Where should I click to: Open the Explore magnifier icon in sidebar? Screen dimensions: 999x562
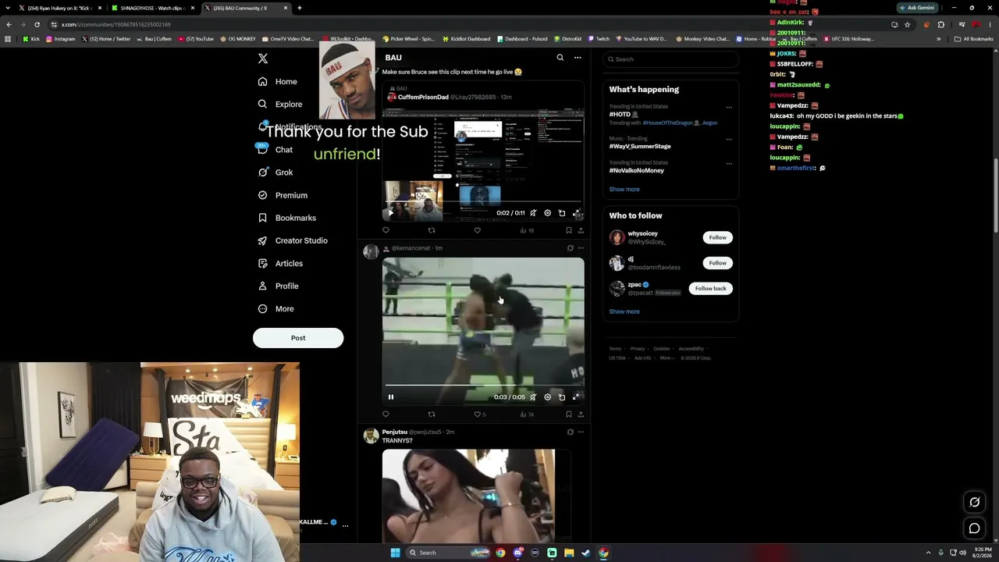point(263,104)
